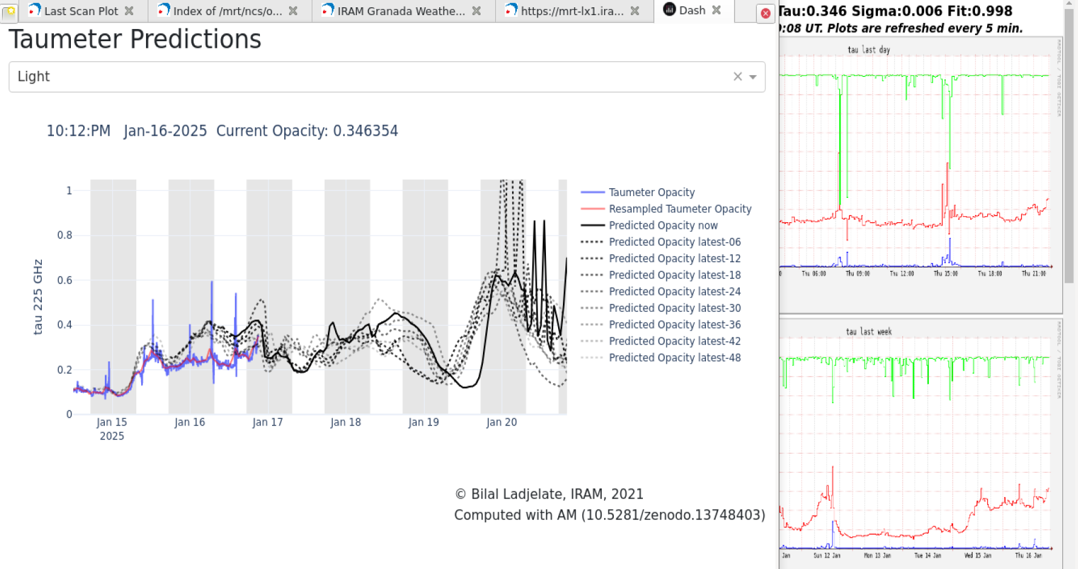Close the IRAM Granada Weather tab
This screenshot has height=569, width=1078.
[x=476, y=11]
